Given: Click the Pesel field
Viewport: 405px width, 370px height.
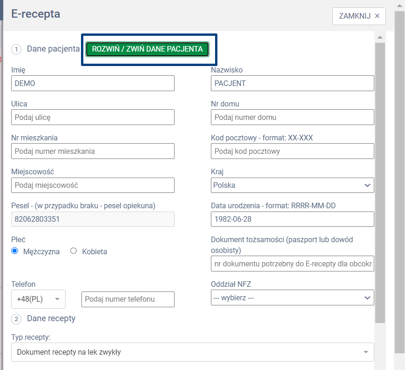Looking at the screenshot, I should [x=93, y=219].
